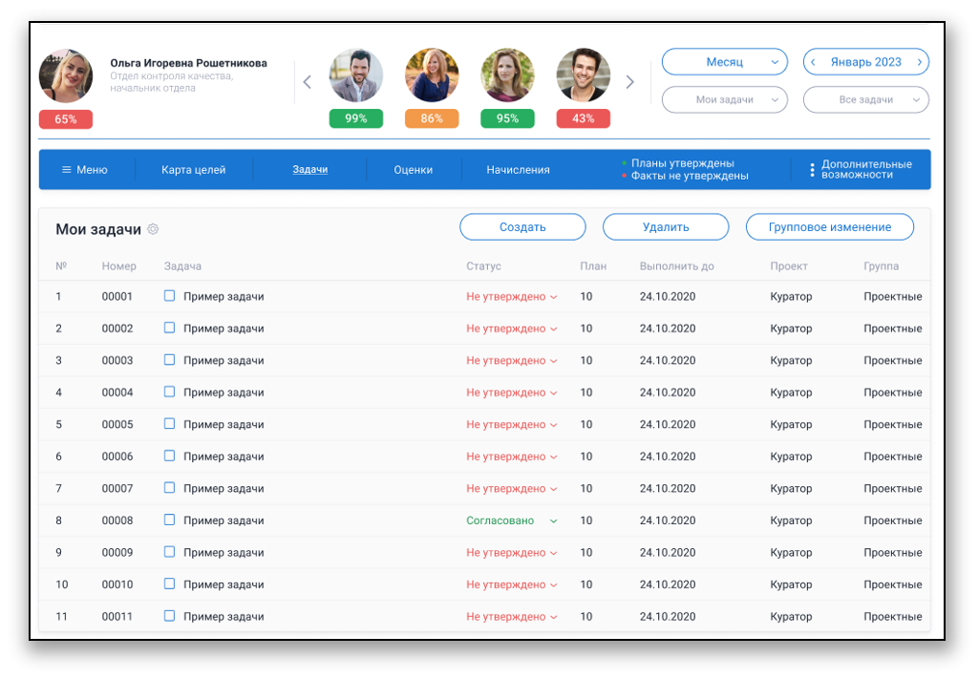Open the hamburger Меню
The height and width of the screenshot is (679, 979).
[84, 170]
